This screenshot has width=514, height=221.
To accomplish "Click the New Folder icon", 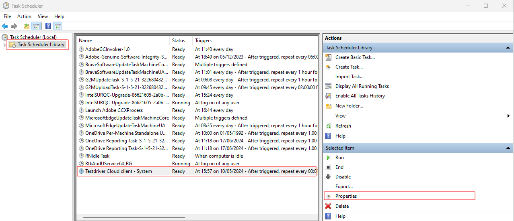I will click(x=329, y=106).
